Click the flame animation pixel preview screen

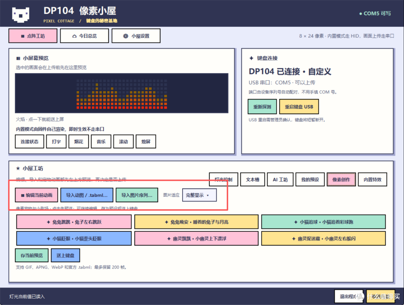click(122, 93)
